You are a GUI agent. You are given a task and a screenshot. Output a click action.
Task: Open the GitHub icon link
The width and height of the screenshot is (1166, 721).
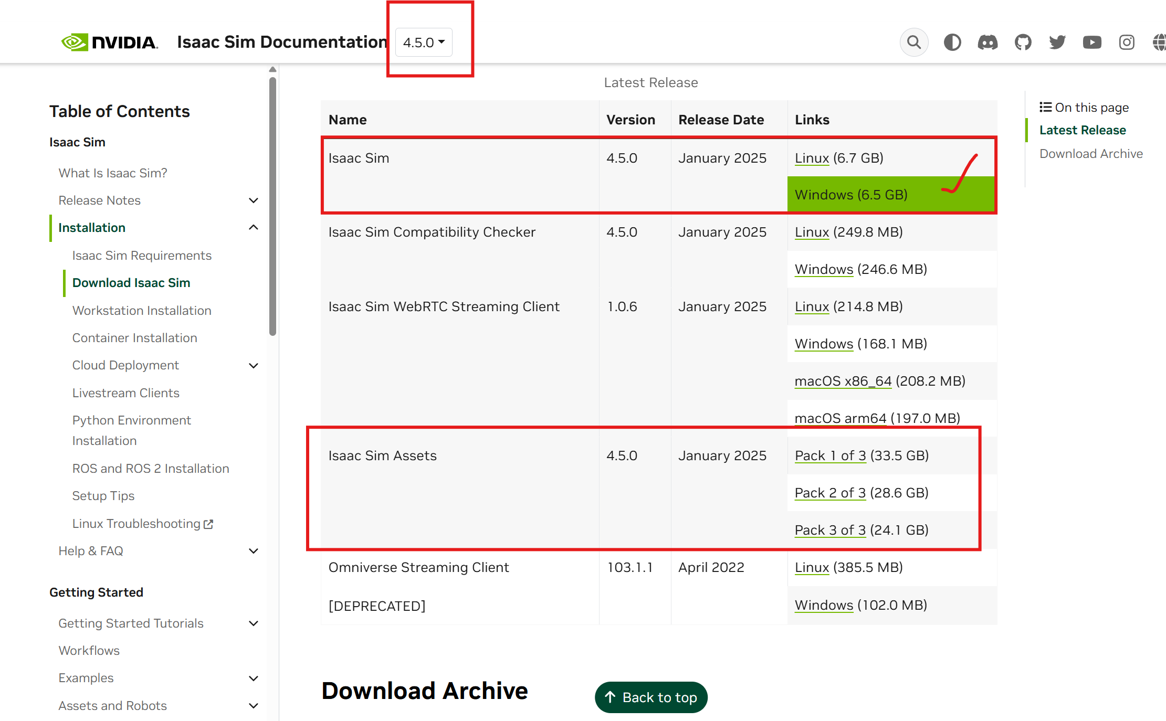1023,42
